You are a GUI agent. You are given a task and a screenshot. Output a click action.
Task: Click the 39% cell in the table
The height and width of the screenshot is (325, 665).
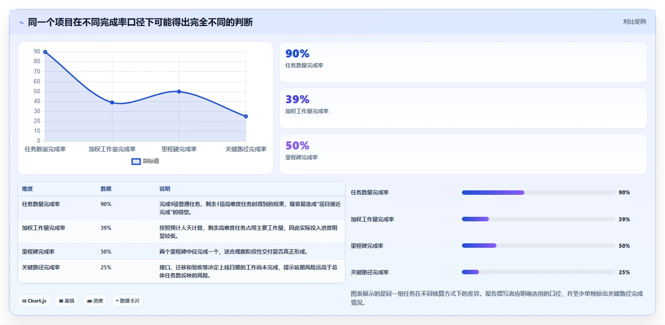[106, 228]
